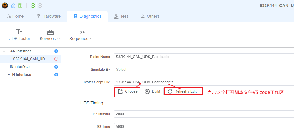Switch to the Test tab
This screenshot has height=133, width=294.
click(x=121, y=16)
